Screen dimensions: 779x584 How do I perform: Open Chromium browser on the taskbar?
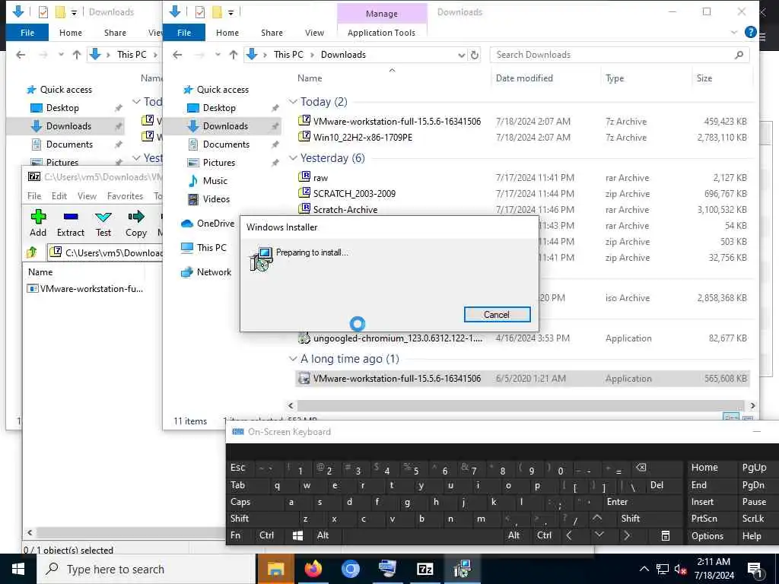pyautogui.click(x=350, y=569)
